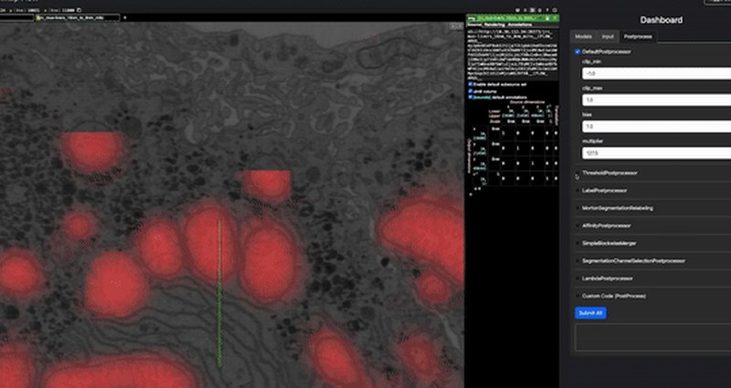Open the mito layer tab in layer bar
The width and height of the screenshot is (731, 388).
point(78,17)
